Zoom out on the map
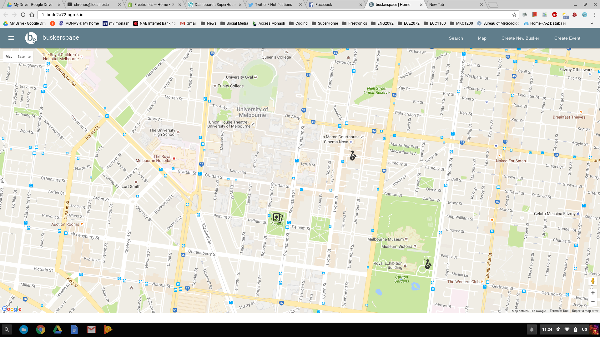This screenshot has height=337, width=600. 593,301
